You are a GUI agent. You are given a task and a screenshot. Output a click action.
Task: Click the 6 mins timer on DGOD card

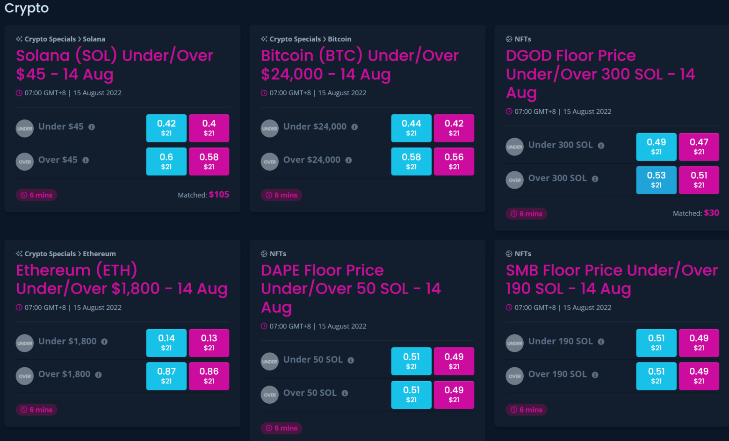pyautogui.click(x=527, y=214)
